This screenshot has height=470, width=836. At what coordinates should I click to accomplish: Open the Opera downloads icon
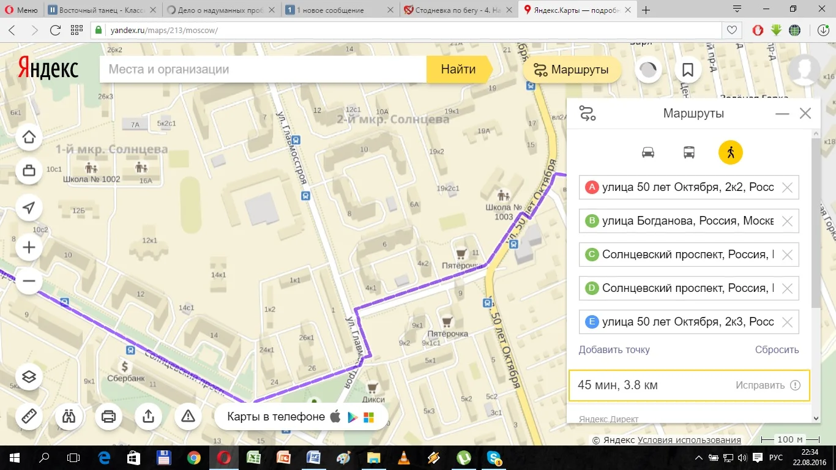(822, 30)
